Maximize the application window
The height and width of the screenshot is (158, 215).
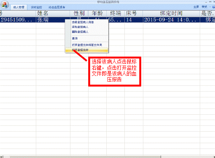(x=210, y=2)
